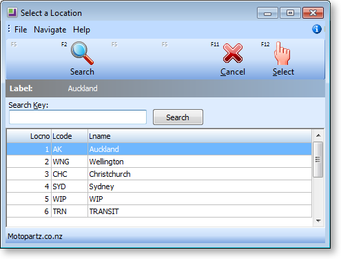Sort by the Lcode column header
Image resolution: width=341 pixels, height=259 pixels.
[70, 136]
